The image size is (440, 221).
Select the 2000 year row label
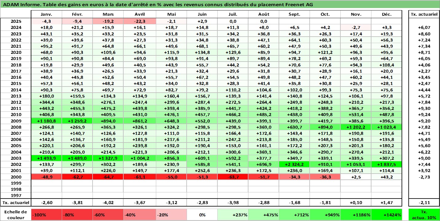[x=16, y=177]
